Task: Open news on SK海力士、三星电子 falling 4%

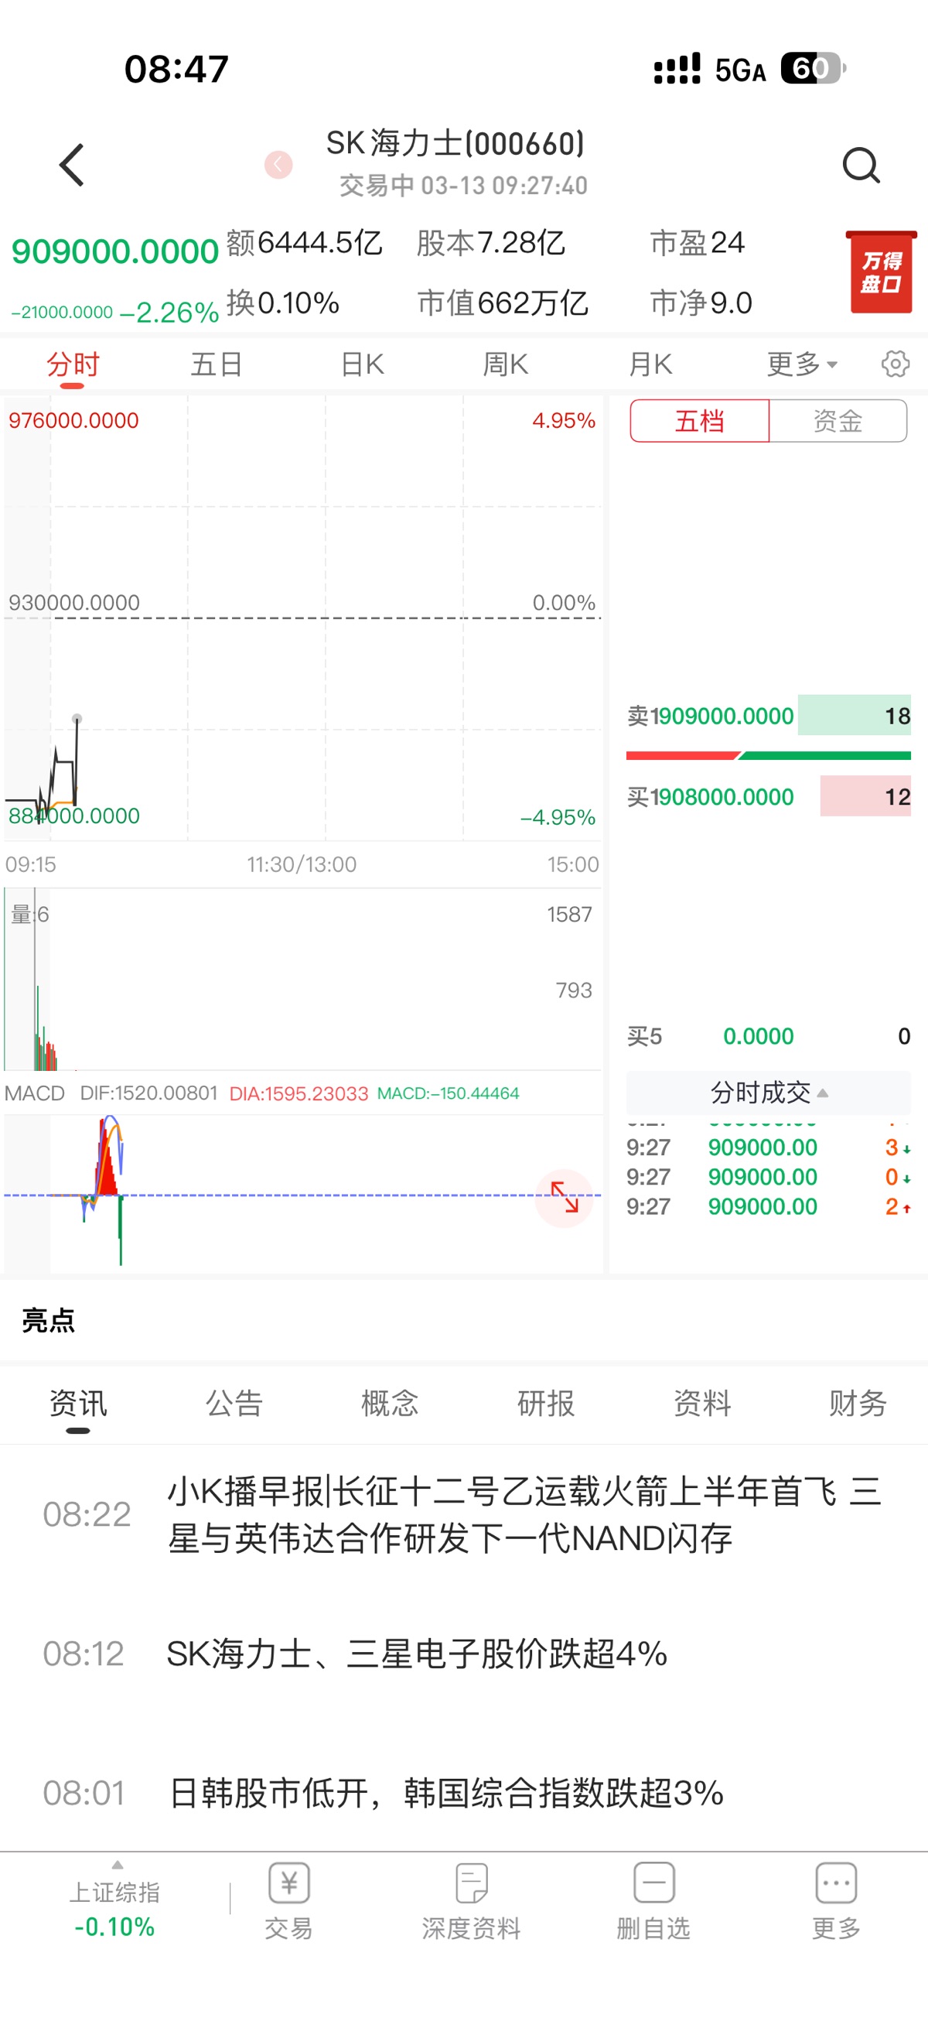Action: pyautogui.click(x=417, y=1654)
